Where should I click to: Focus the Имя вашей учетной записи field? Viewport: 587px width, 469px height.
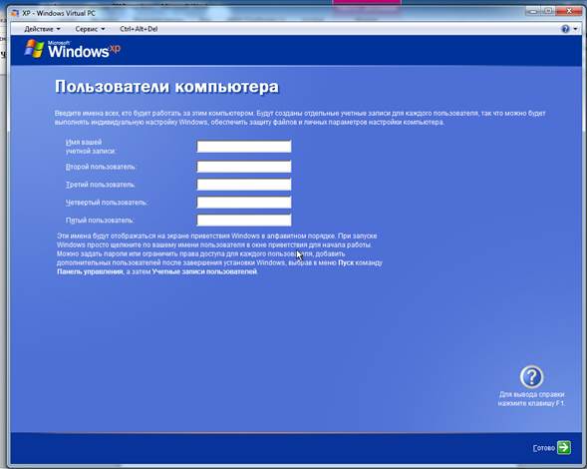(x=244, y=147)
